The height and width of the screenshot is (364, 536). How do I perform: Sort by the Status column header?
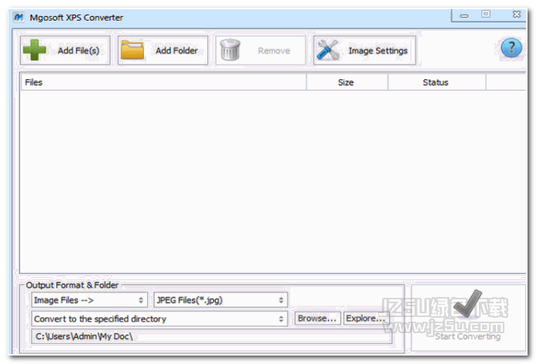pyautogui.click(x=437, y=82)
